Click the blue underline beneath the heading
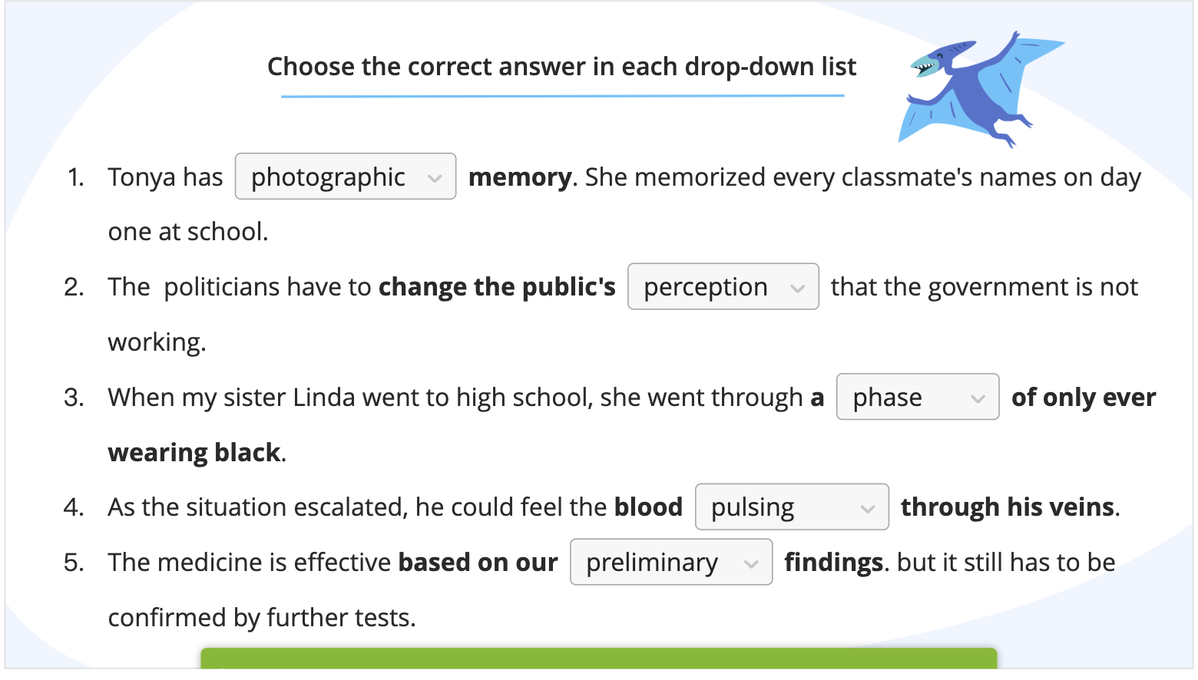 562,96
